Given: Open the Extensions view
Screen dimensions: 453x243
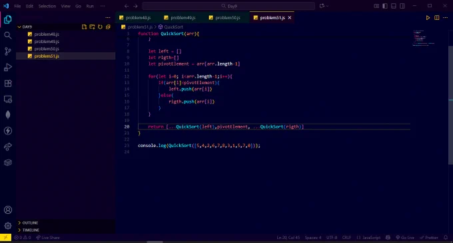Looking at the screenshot, I should [8, 84].
